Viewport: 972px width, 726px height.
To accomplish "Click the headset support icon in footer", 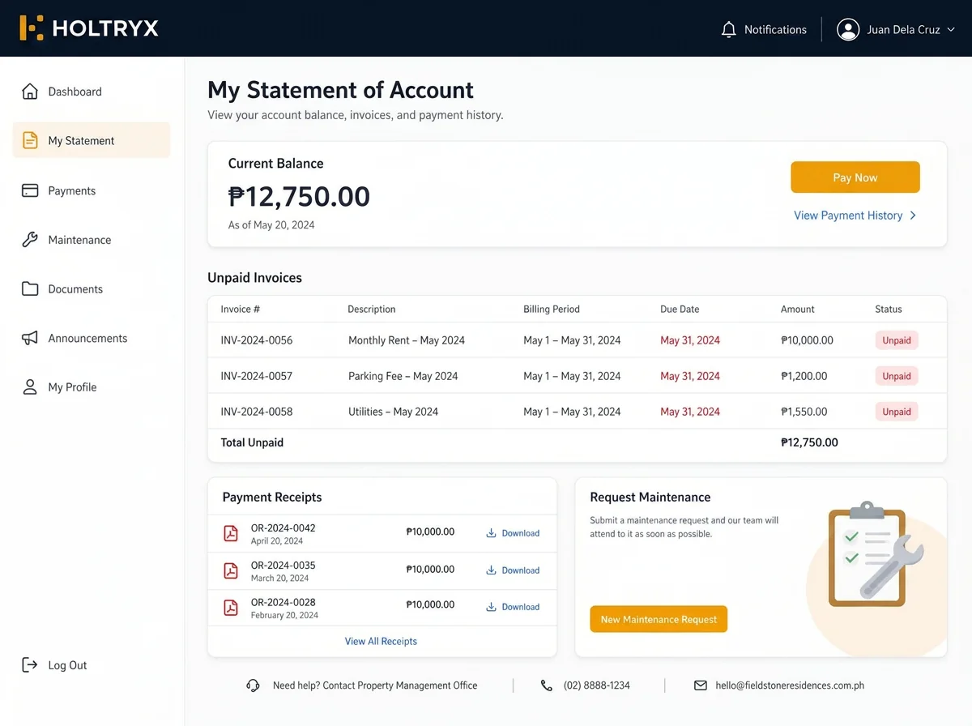I will (x=253, y=685).
